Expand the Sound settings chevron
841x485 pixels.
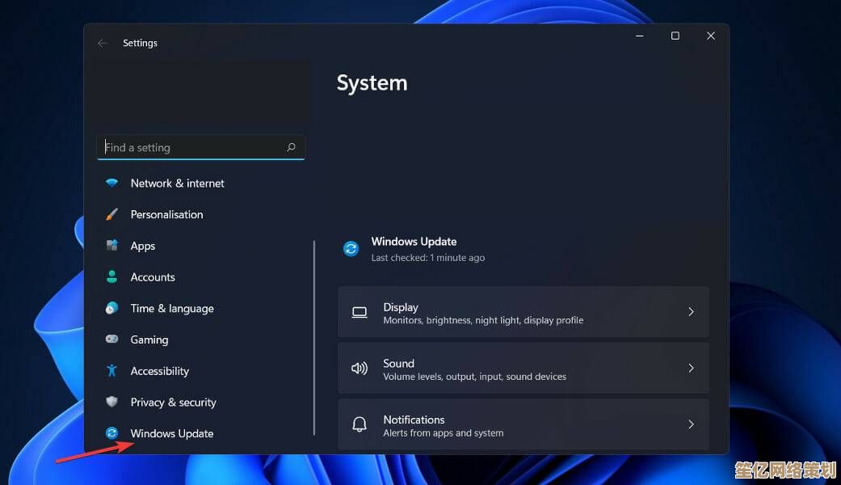point(691,369)
